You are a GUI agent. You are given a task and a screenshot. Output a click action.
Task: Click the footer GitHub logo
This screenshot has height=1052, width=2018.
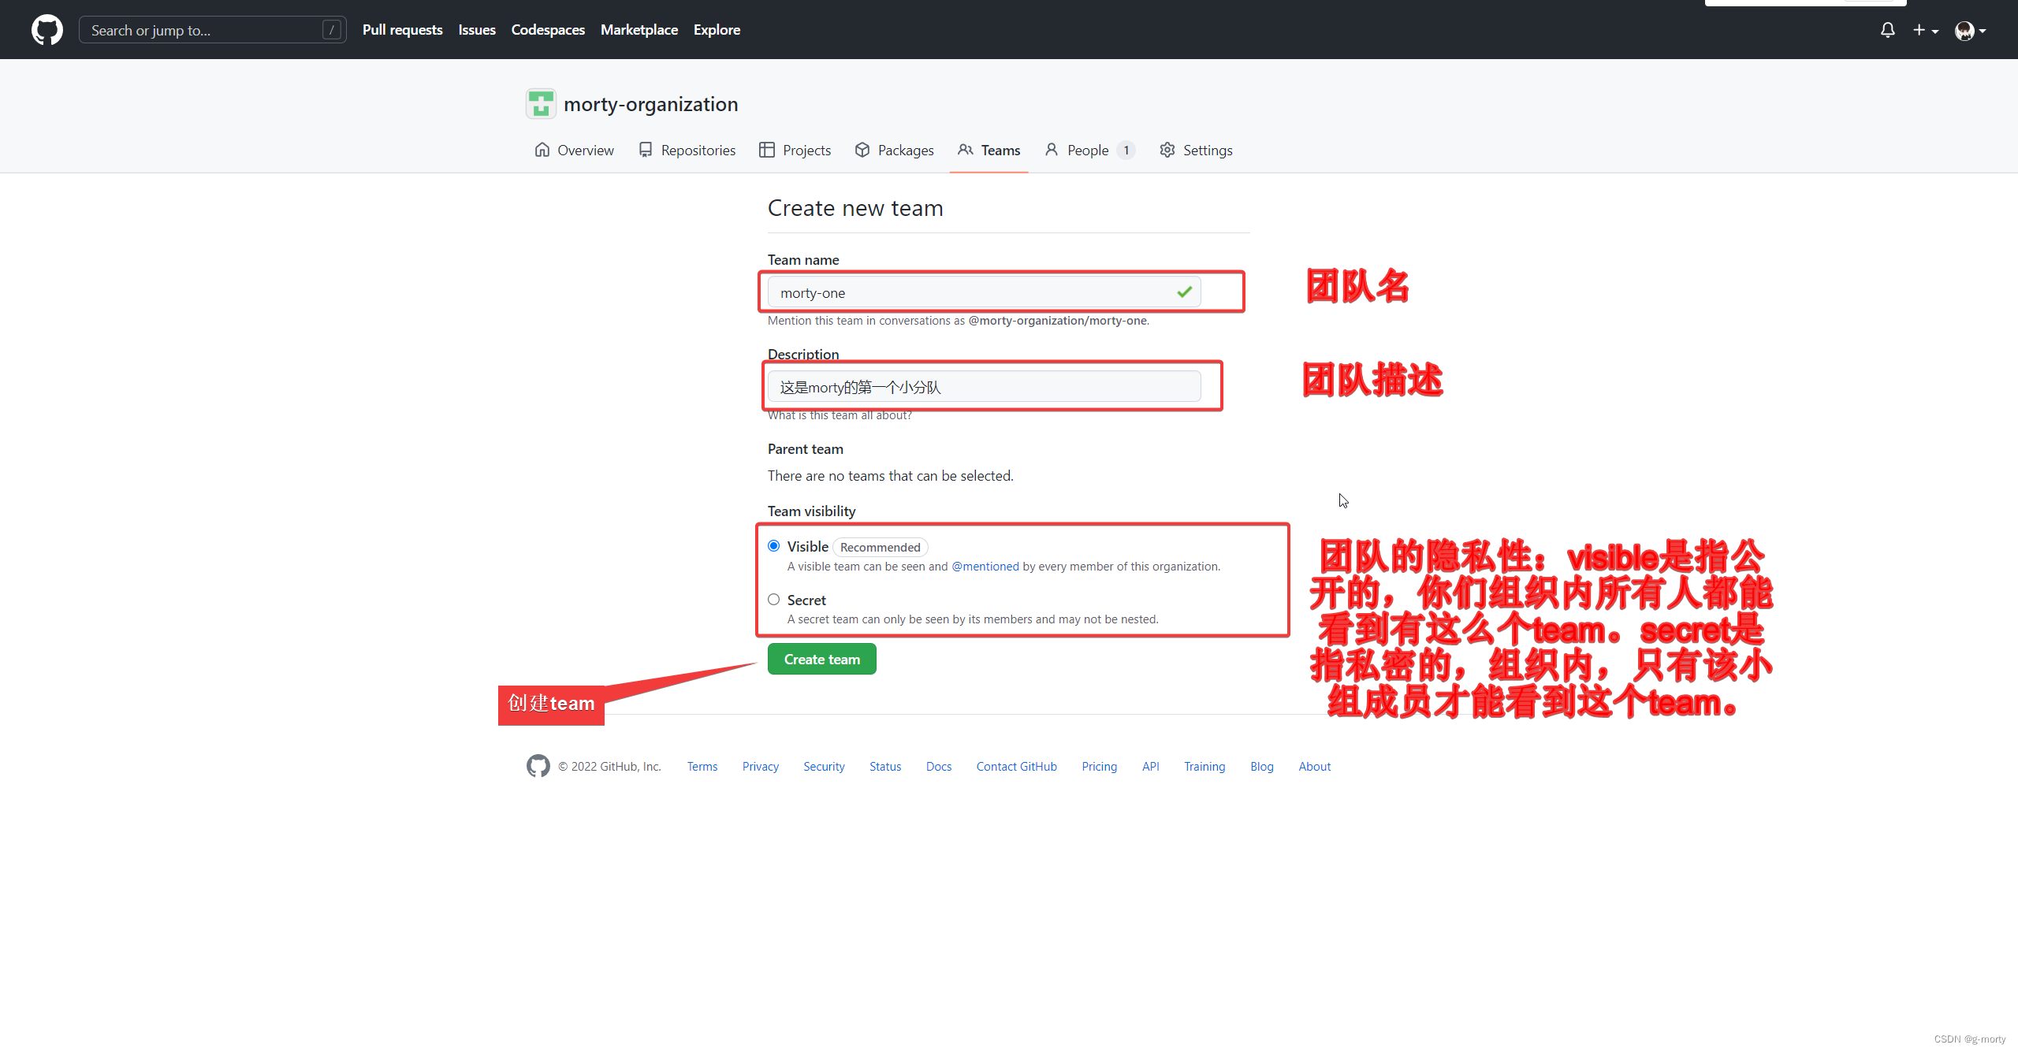coord(538,766)
